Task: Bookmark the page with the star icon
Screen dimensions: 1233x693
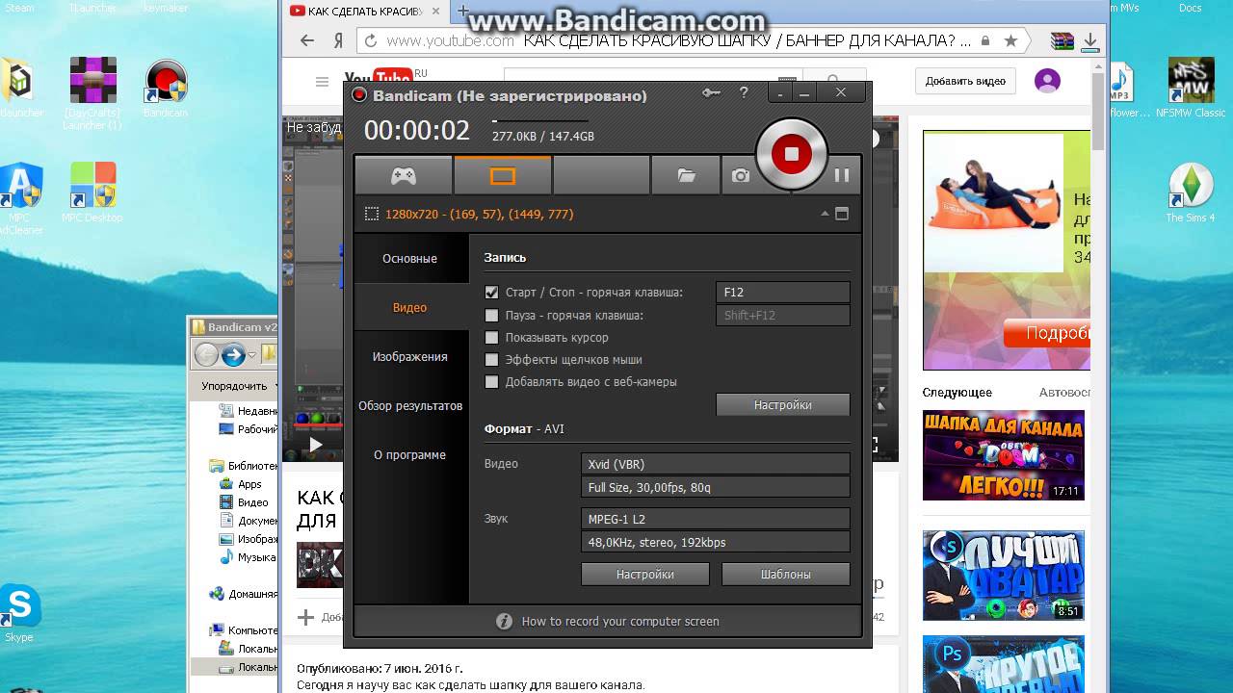Action: pyautogui.click(x=1010, y=40)
